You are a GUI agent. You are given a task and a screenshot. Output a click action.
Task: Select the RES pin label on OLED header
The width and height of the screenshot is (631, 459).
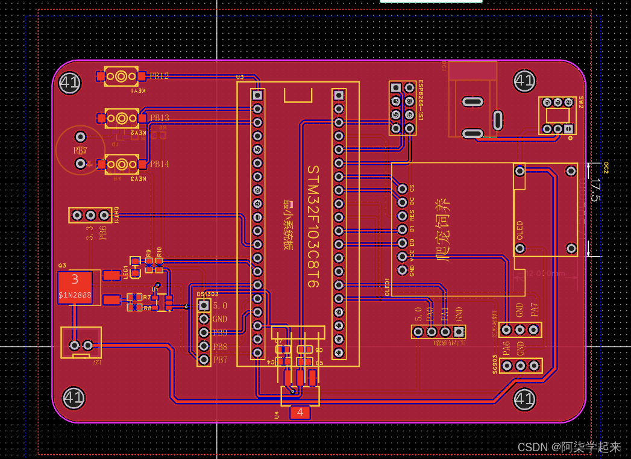[412, 215]
